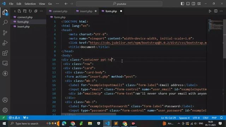Open the Manage settings gear
This screenshot has width=226, height=127.
5,110
